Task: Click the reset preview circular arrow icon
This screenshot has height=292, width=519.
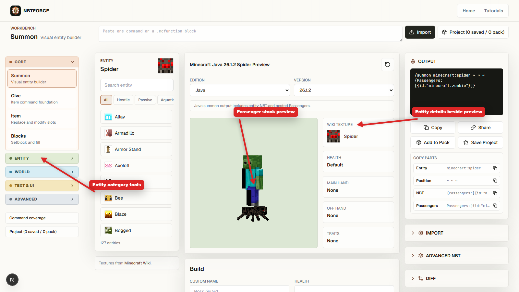Action: point(388,65)
